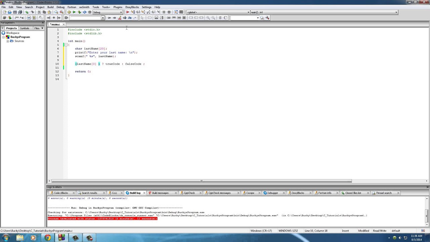Click the Toggle comments C icon
Screen dimensions: 430x242
tap(225, 18)
